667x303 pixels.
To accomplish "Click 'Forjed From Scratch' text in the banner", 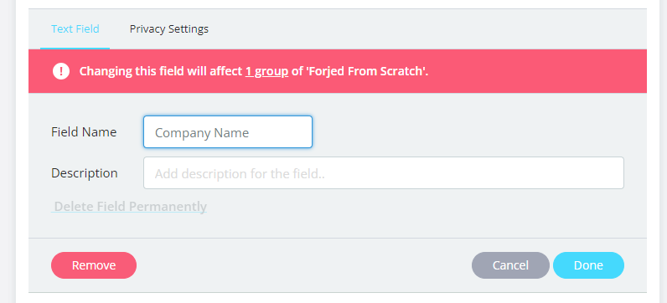I will pos(367,71).
